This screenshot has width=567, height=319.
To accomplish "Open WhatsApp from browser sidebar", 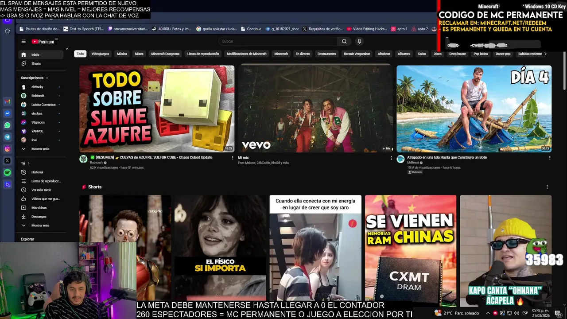I will click(7, 125).
